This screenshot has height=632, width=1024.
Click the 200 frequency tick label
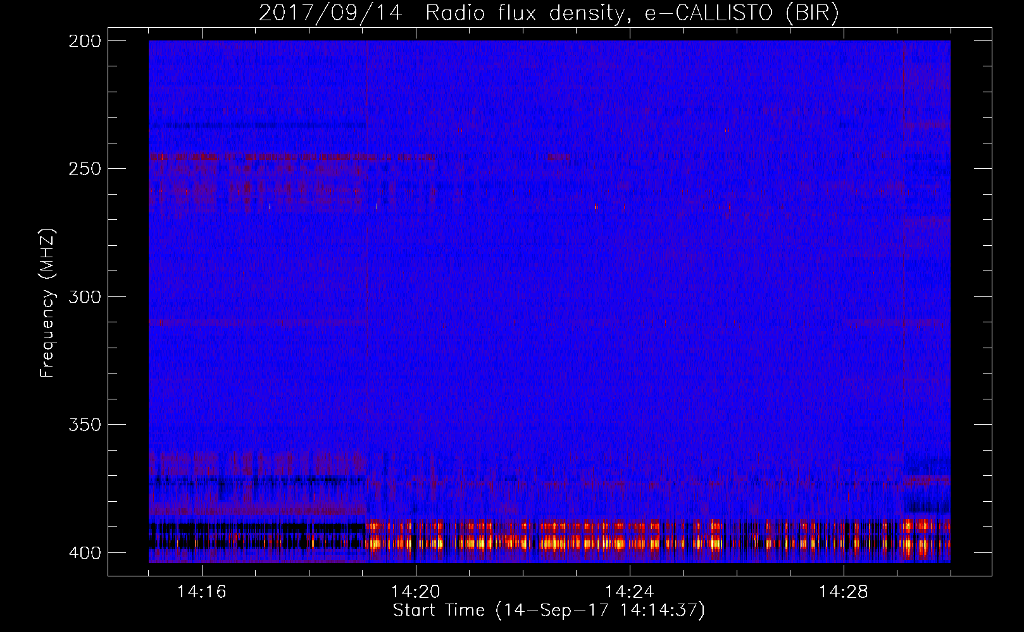coord(85,40)
